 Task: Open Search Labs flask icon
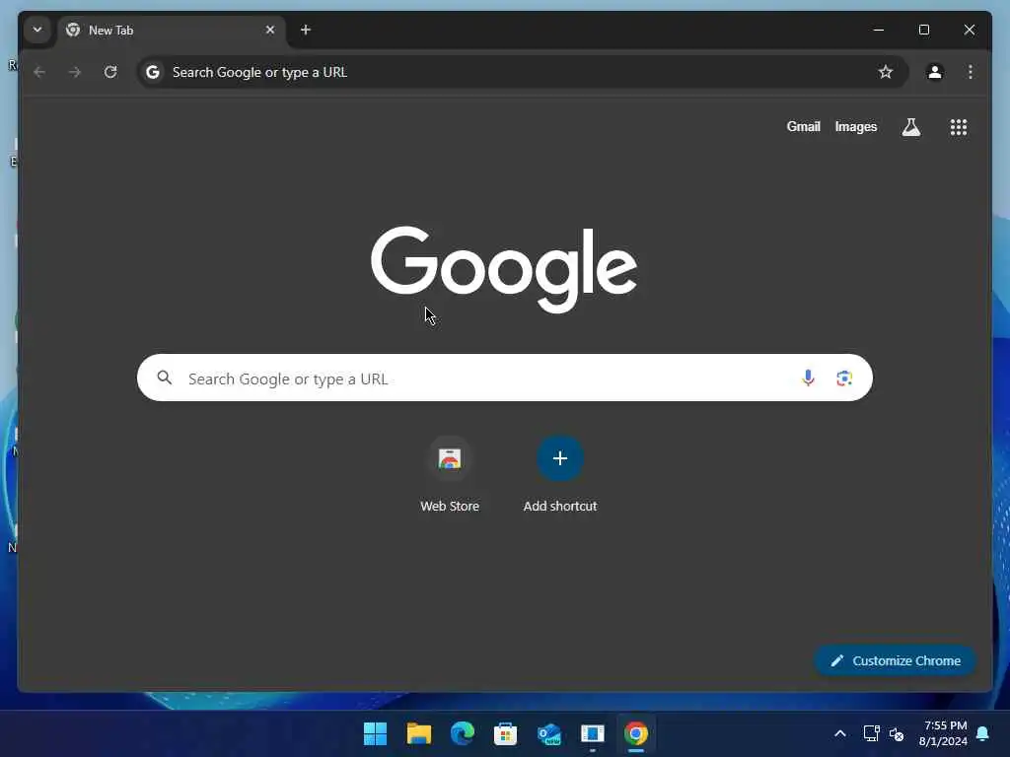pyautogui.click(x=910, y=127)
